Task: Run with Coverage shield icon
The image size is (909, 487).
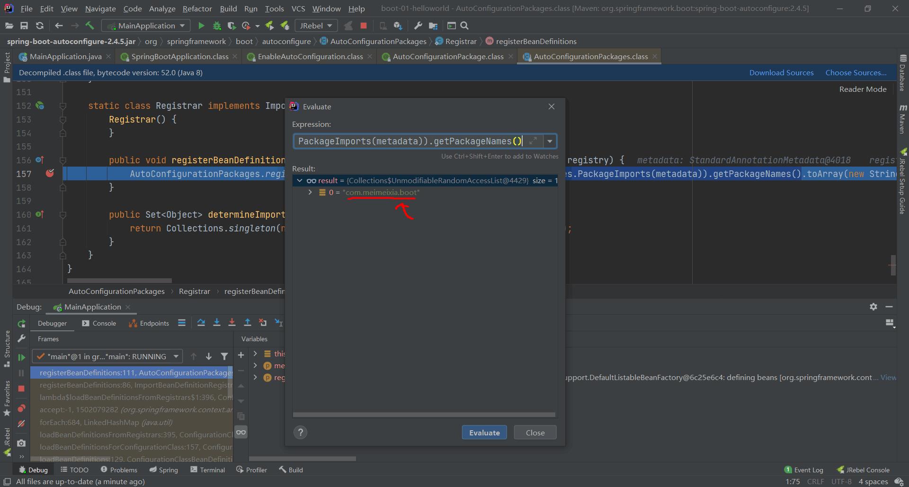Action: 232,26
